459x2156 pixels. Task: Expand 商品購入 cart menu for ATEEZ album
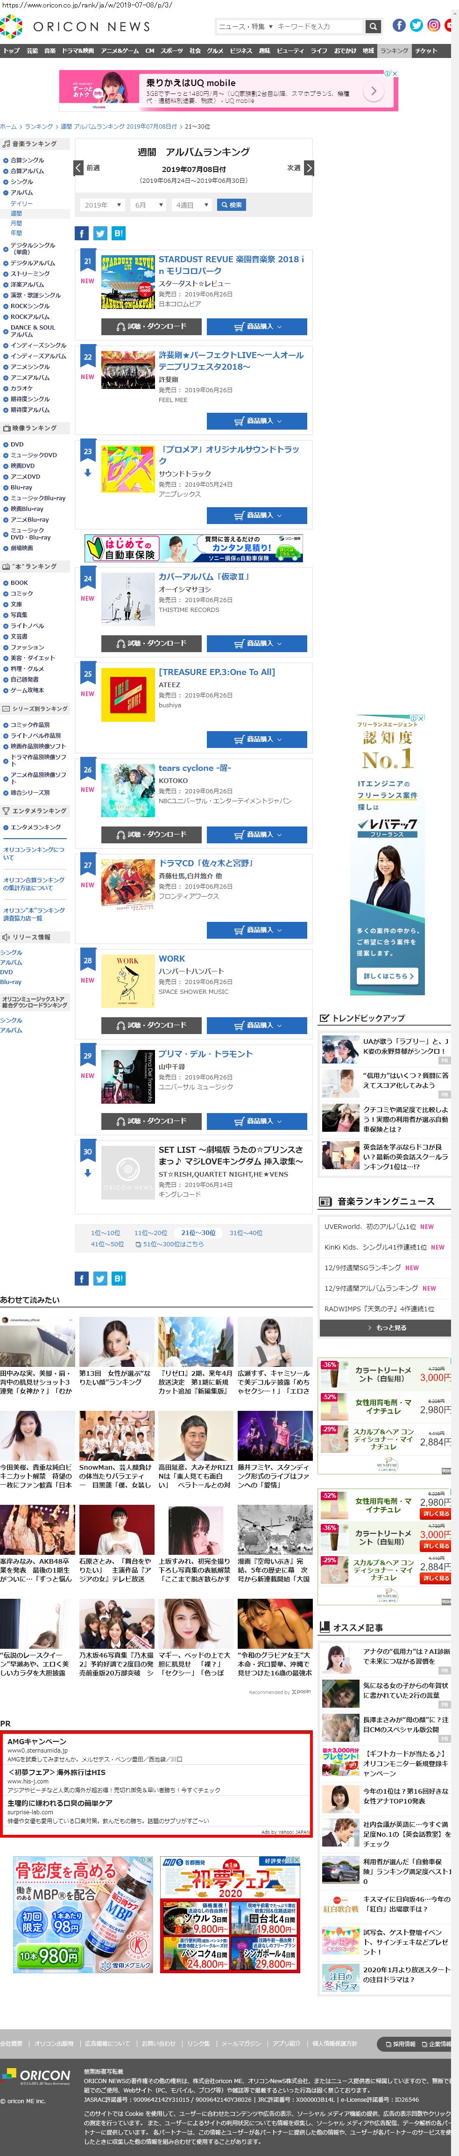(257, 739)
